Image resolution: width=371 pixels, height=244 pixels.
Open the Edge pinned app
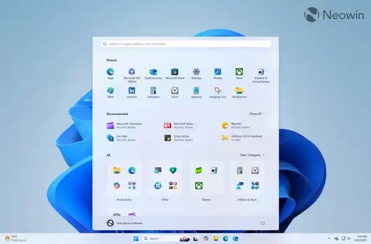click(x=110, y=74)
